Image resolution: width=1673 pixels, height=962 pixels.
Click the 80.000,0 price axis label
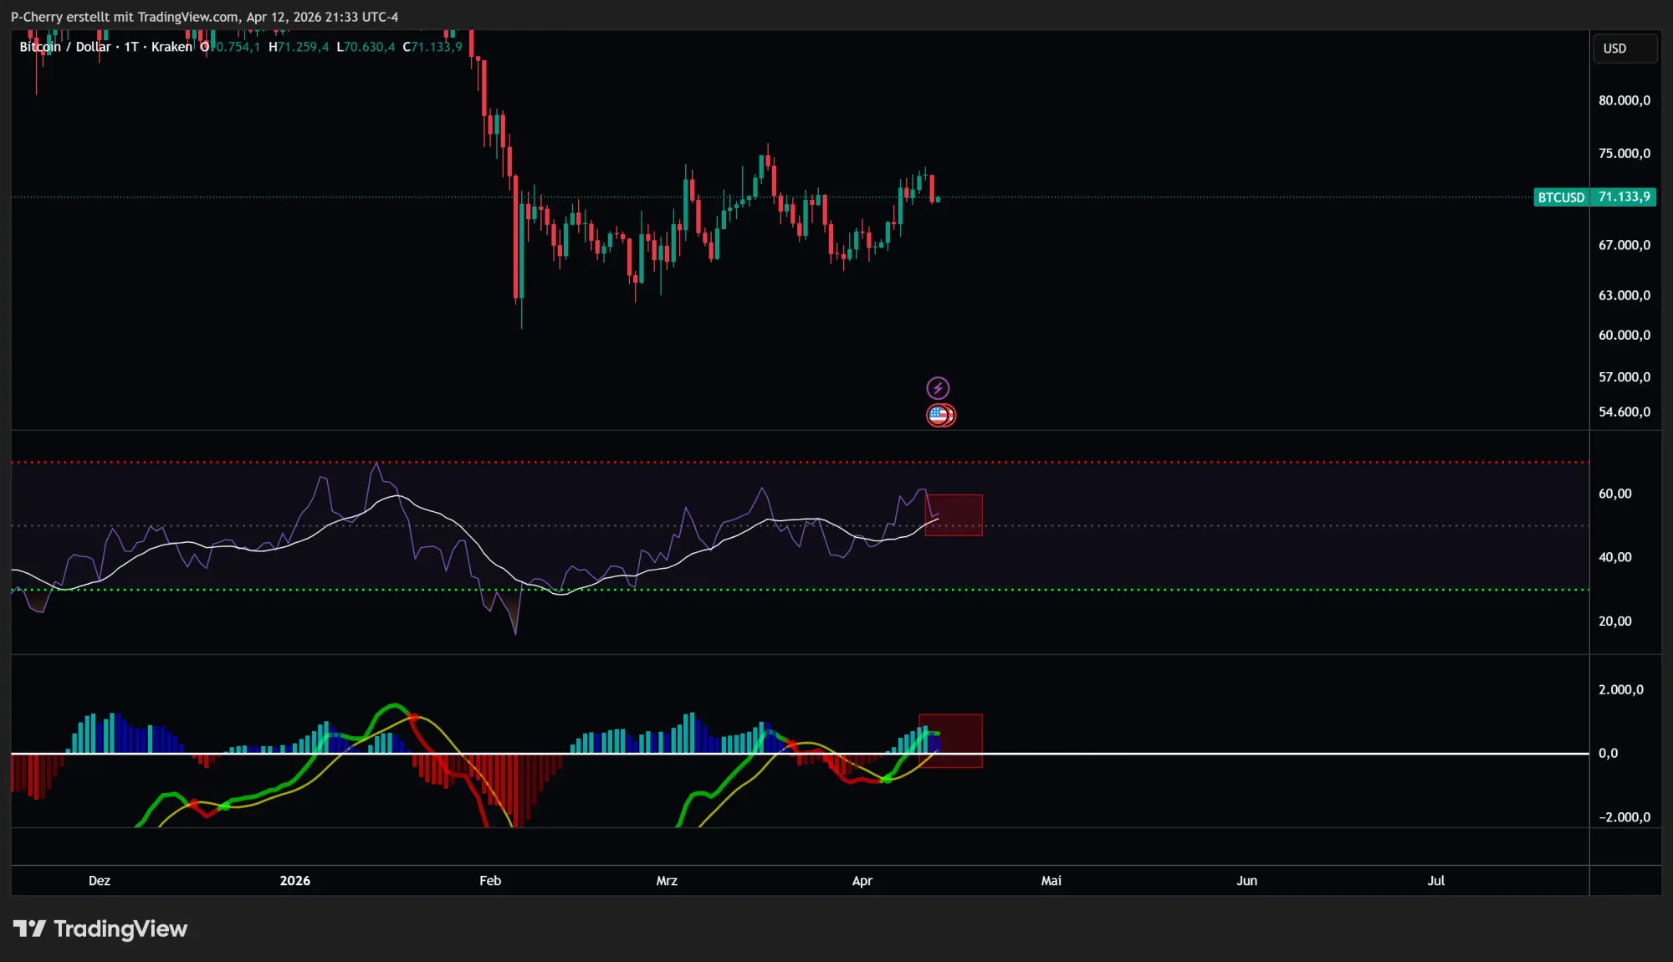(1624, 100)
